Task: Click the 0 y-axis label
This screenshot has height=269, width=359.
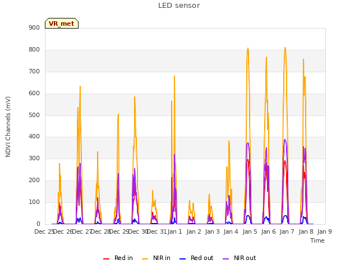Action: (38, 224)
